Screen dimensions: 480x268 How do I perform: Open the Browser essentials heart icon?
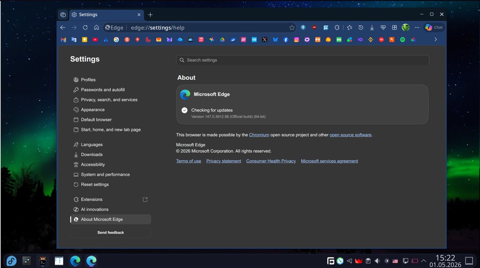[x=383, y=28]
